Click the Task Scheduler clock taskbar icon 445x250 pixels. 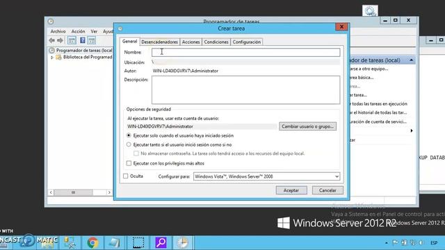coord(182,242)
